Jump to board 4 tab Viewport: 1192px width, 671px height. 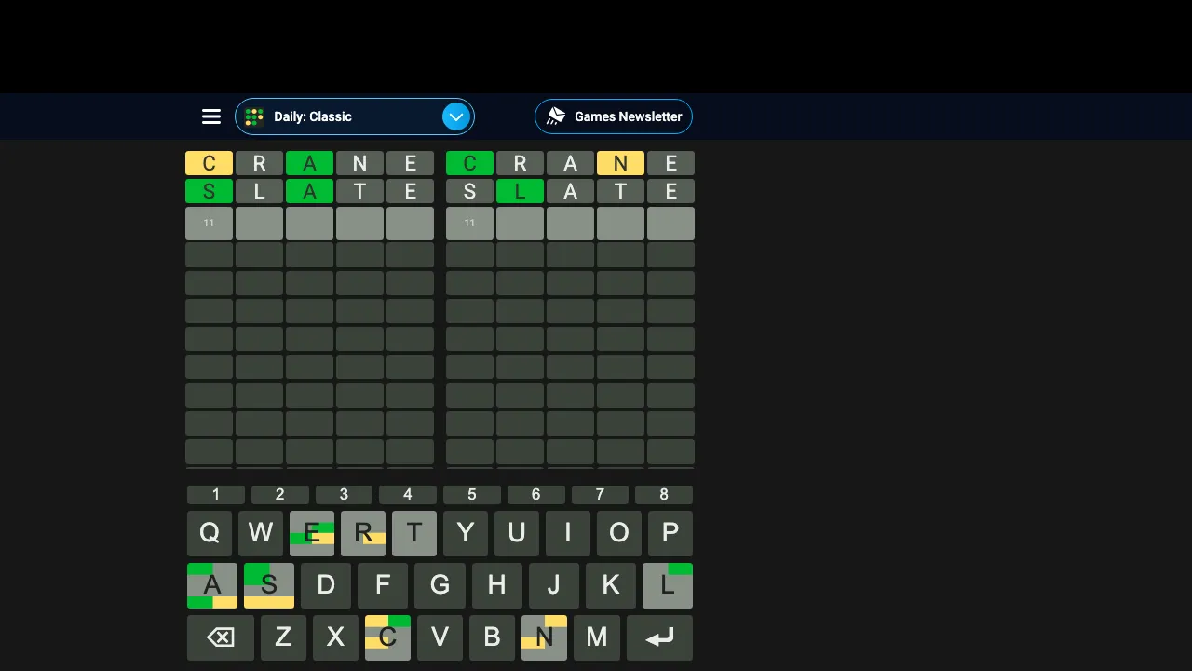pos(408,495)
